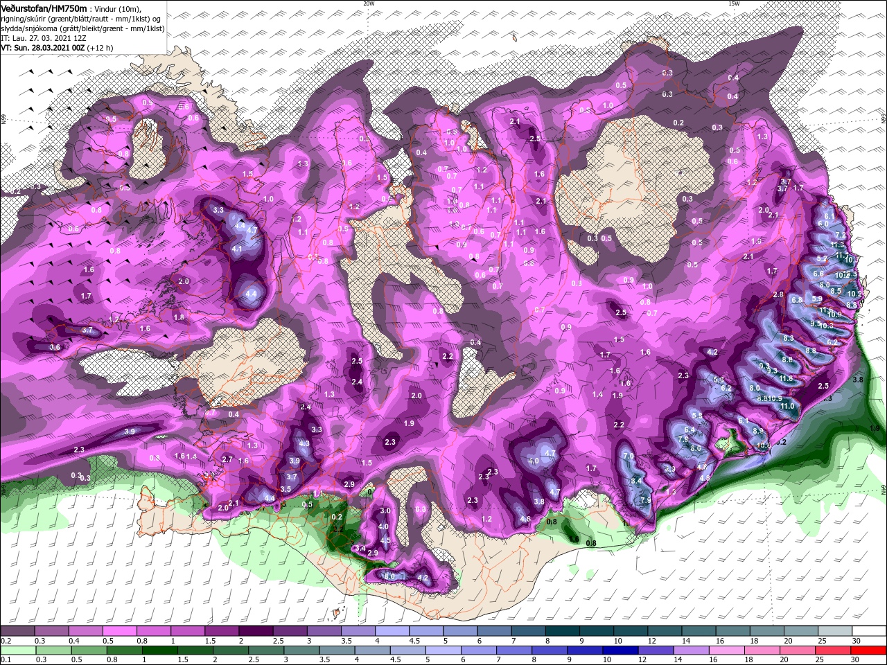Screen dimensions: 887x665
Task: Click the 20W longitude label
Action: (x=369, y=3)
